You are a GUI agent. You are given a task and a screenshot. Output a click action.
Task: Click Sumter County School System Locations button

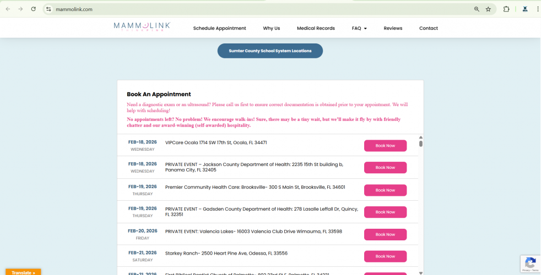(270, 51)
